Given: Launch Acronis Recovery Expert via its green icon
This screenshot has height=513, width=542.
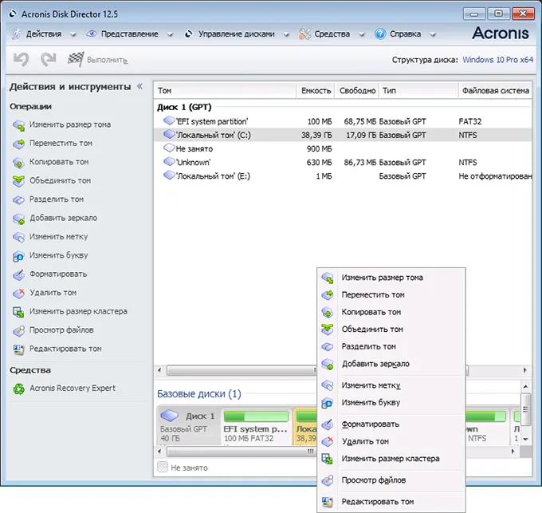Looking at the screenshot, I should pyautogui.click(x=18, y=389).
